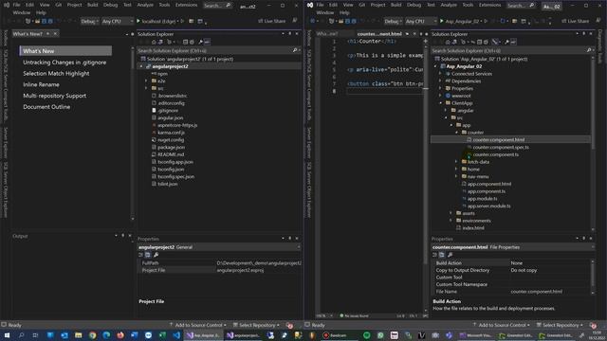Click Add to Source Control in left status bar

click(x=198, y=325)
